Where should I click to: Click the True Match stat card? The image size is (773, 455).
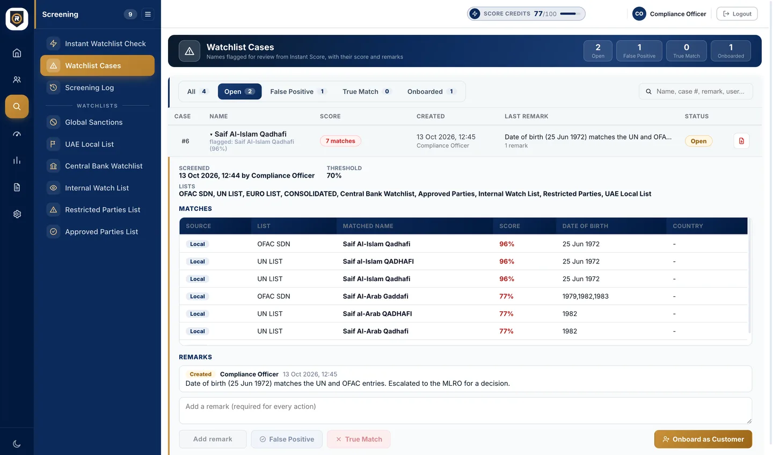coord(686,51)
